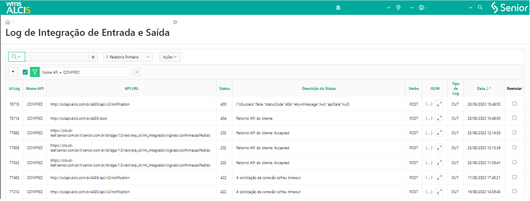Open the Relatório Primário dropdown
530x201 pixels.
point(128,57)
